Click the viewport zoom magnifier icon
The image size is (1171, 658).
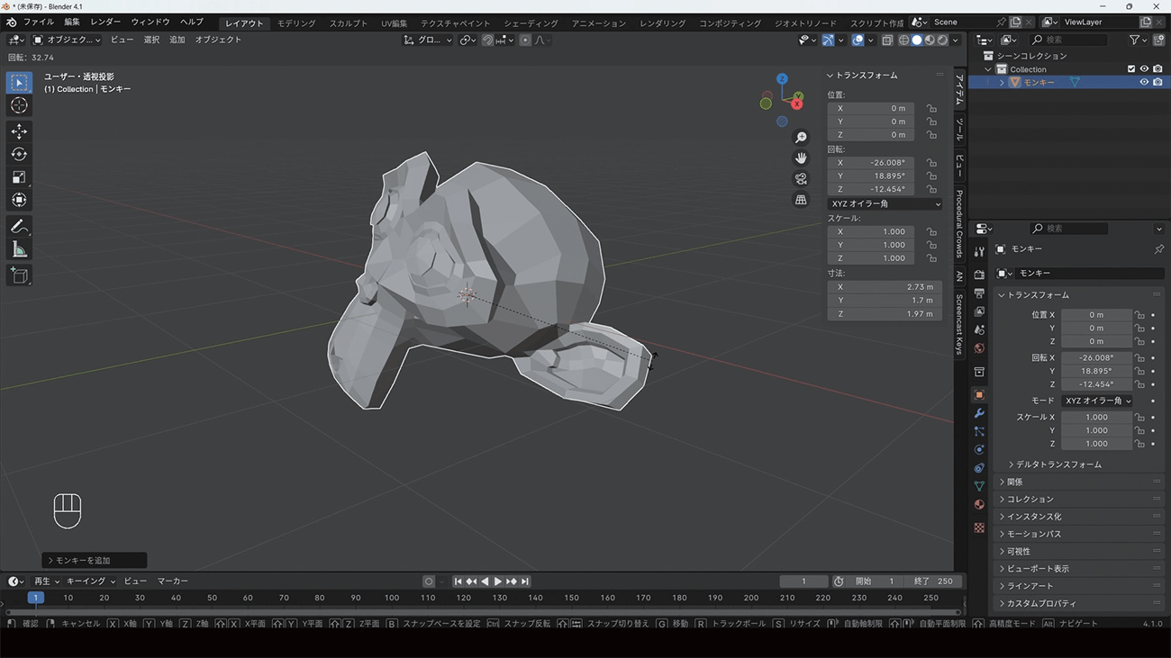tap(801, 138)
